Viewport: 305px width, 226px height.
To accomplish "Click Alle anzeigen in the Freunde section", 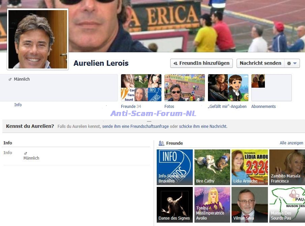I will [291, 143].
